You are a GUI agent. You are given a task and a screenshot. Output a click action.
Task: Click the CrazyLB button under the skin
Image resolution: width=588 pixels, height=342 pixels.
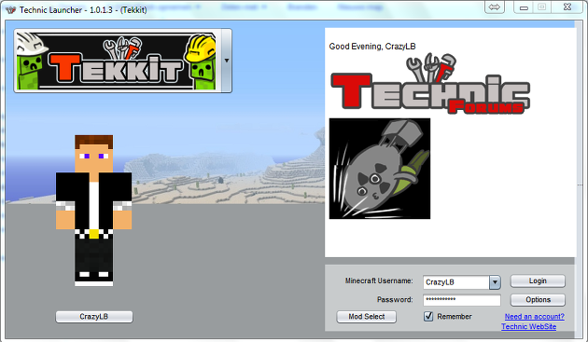[94, 317]
